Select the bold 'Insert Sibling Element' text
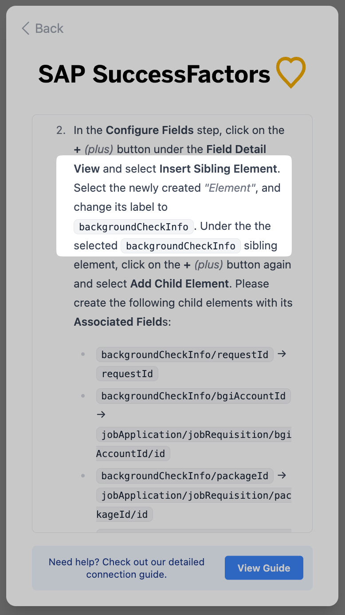 pyautogui.click(x=218, y=169)
